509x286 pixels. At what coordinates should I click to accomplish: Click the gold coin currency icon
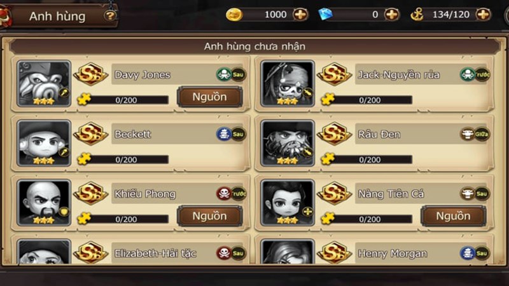[234, 15]
